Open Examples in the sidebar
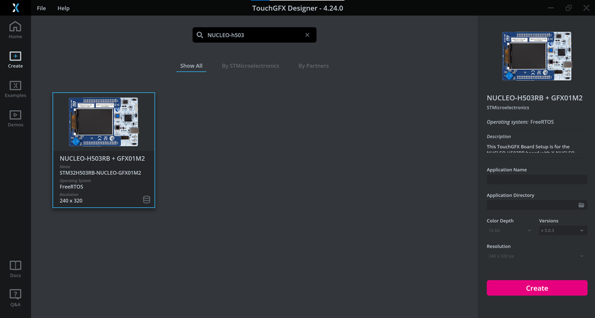Image resolution: width=595 pixels, height=318 pixels. (x=15, y=89)
